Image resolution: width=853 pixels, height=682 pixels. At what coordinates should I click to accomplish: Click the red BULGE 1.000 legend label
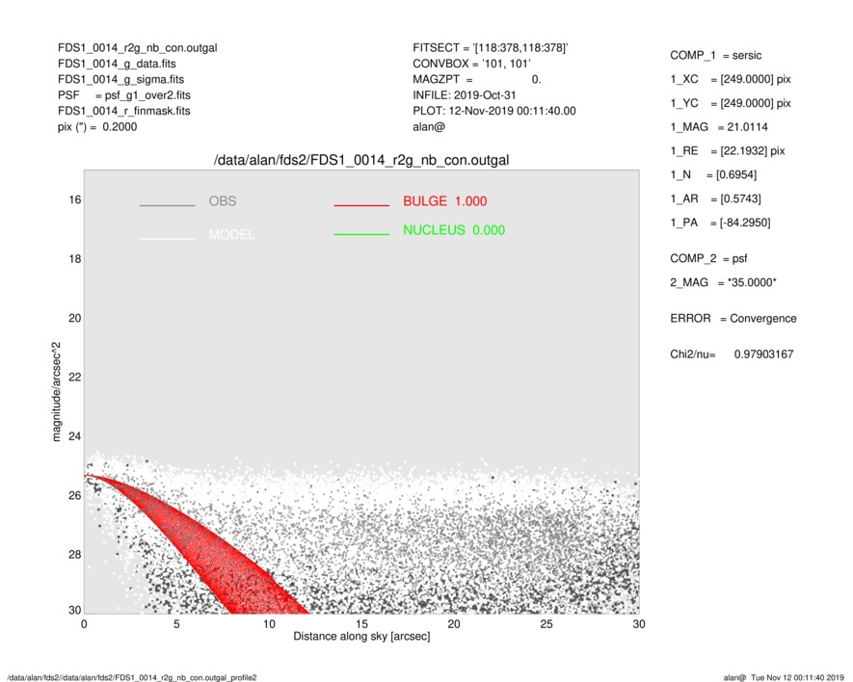pyautogui.click(x=445, y=201)
